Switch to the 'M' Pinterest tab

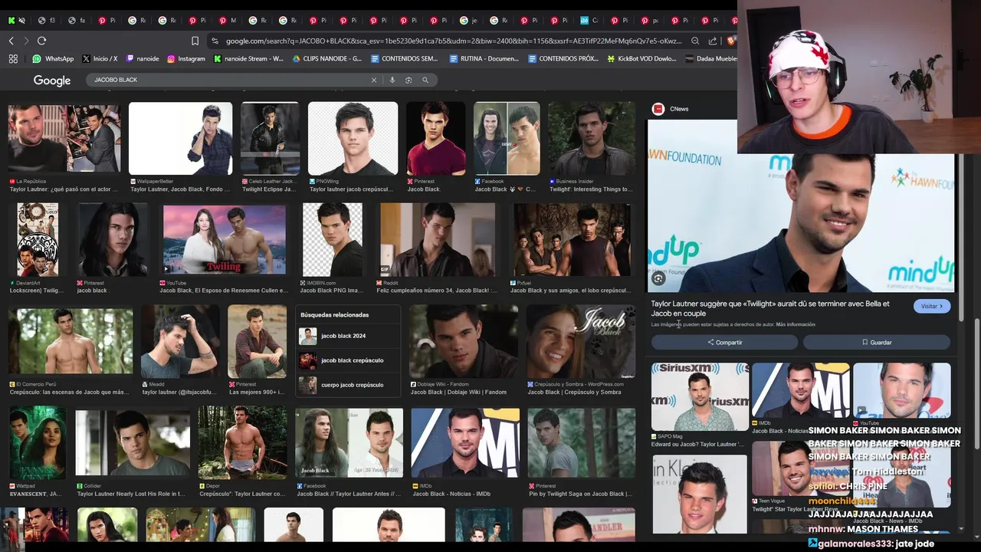[228, 20]
